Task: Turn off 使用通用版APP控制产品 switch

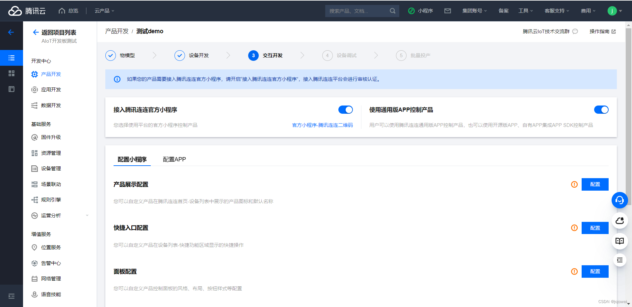Action: click(x=601, y=110)
